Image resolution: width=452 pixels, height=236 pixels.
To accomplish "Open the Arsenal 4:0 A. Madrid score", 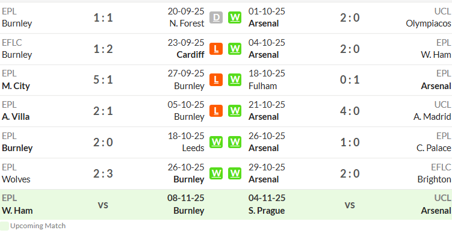I will click(x=350, y=111).
